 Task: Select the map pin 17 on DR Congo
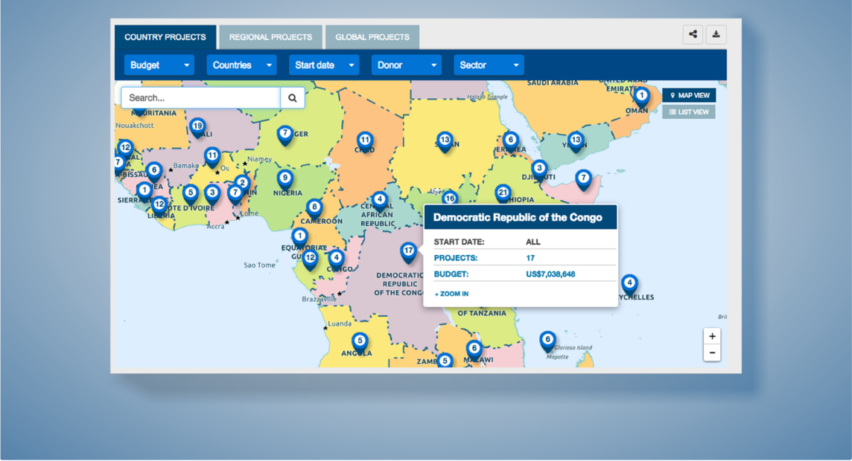pos(409,252)
